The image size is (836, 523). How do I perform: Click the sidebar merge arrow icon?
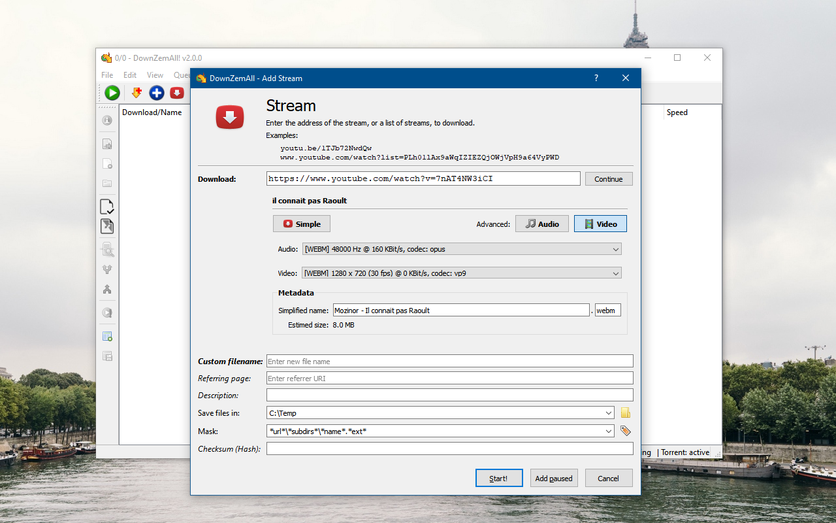point(107,289)
